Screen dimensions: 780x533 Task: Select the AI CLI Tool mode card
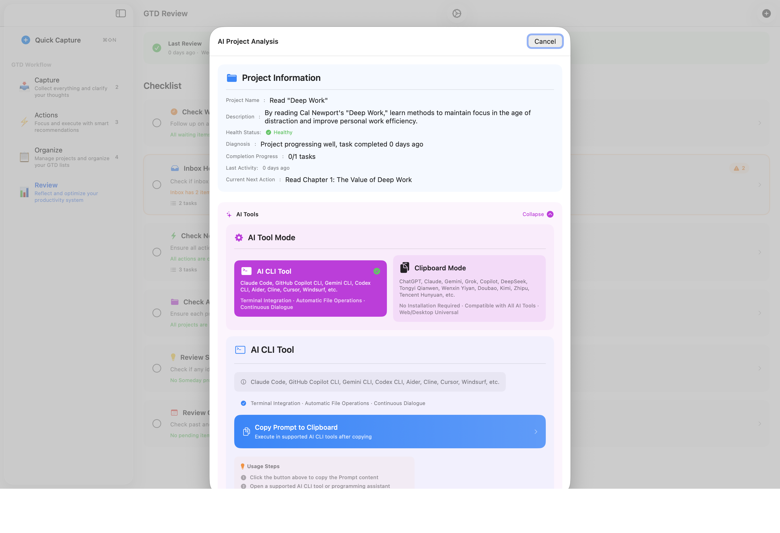pos(311,288)
